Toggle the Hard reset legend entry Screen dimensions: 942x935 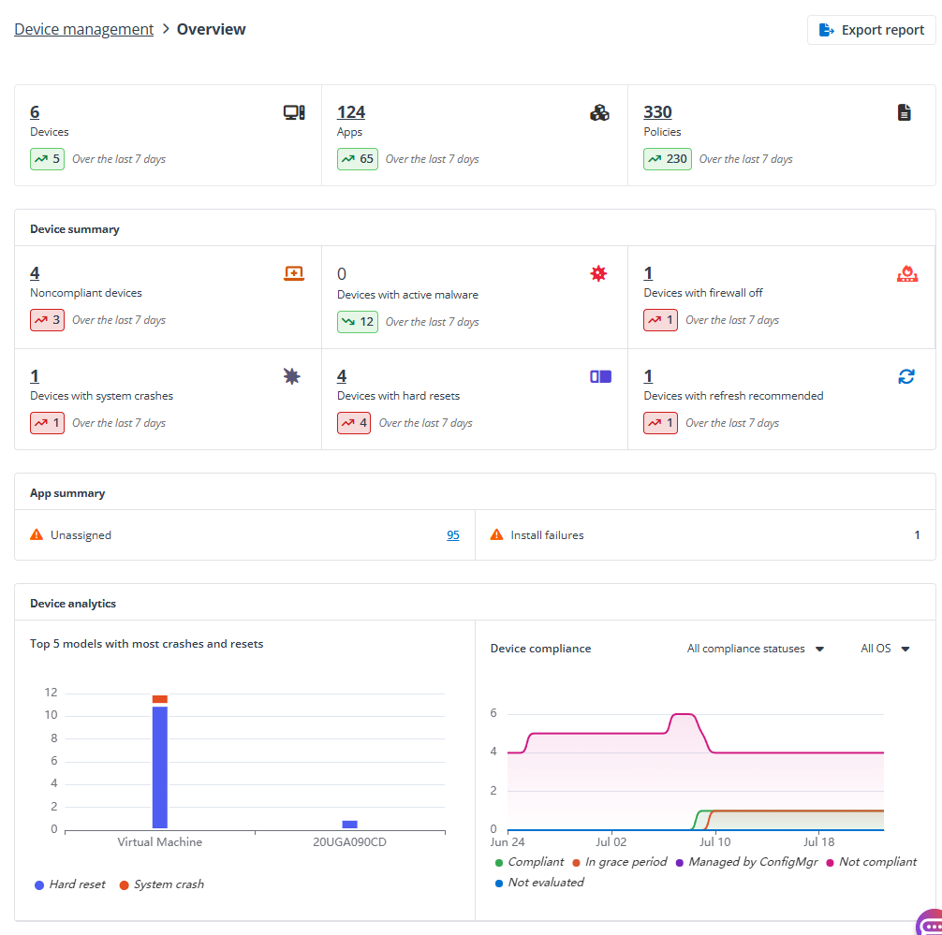(68, 884)
